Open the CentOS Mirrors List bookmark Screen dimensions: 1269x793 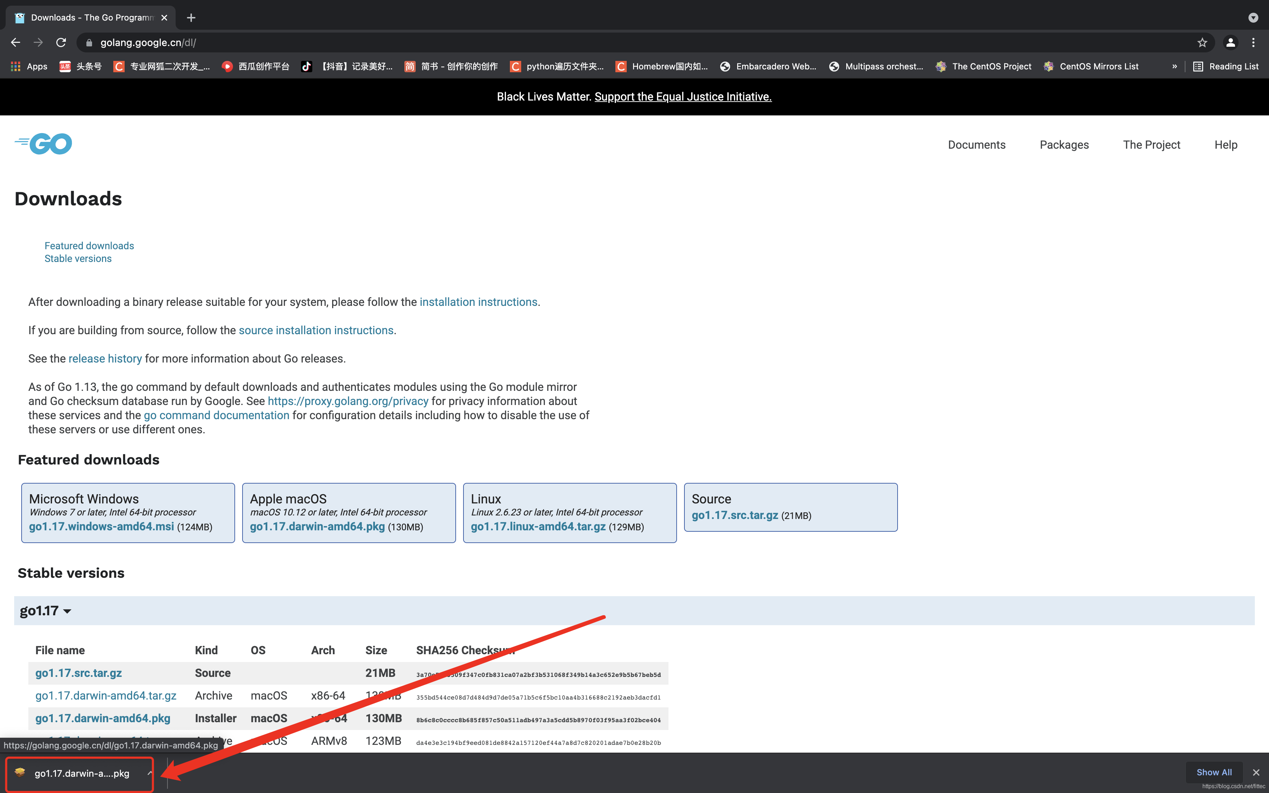(x=1091, y=67)
